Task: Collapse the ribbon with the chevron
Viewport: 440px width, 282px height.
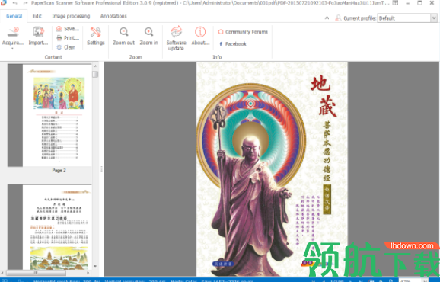Action: coord(327,18)
